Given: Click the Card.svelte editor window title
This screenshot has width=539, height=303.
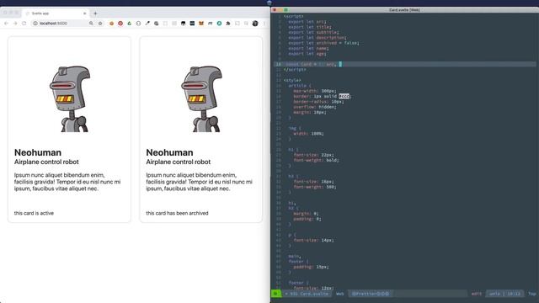Looking at the screenshot, I should click(x=404, y=10).
